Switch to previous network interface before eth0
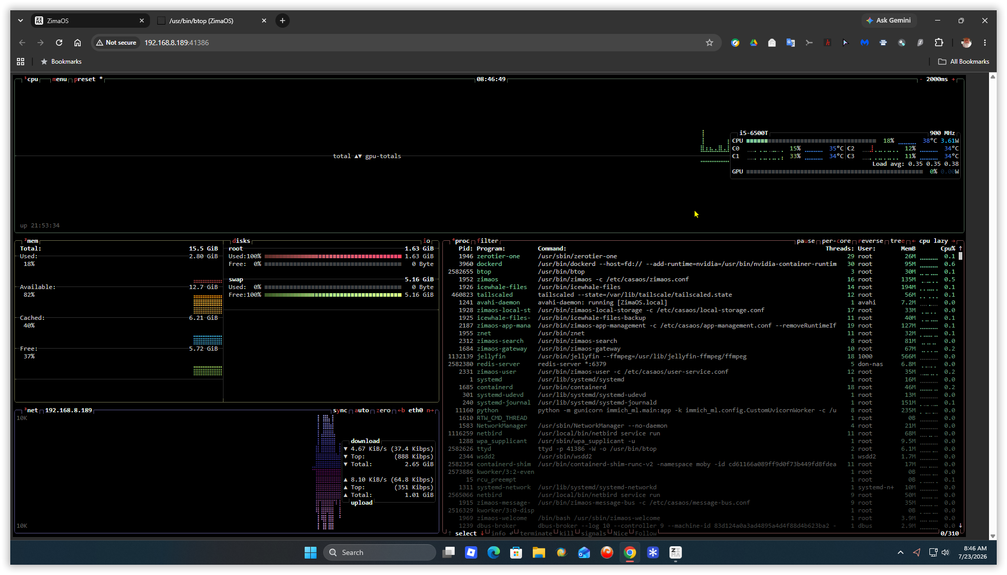 [401, 410]
